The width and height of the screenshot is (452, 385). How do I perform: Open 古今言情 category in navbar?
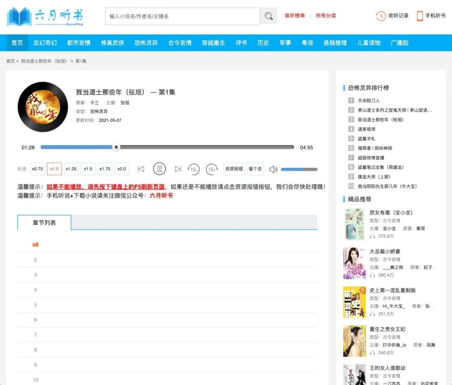point(180,43)
